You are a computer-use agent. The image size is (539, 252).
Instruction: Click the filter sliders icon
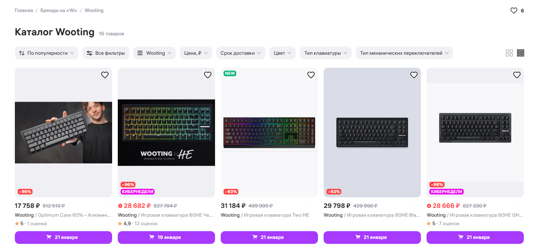(x=89, y=53)
